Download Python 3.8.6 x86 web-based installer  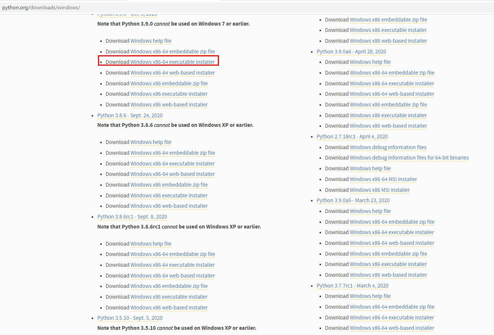[169, 206]
